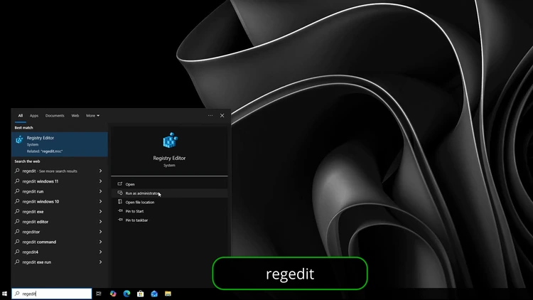Click the Registry Editor title in preview pane
The width and height of the screenshot is (533, 300).
(x=169, y=158)
